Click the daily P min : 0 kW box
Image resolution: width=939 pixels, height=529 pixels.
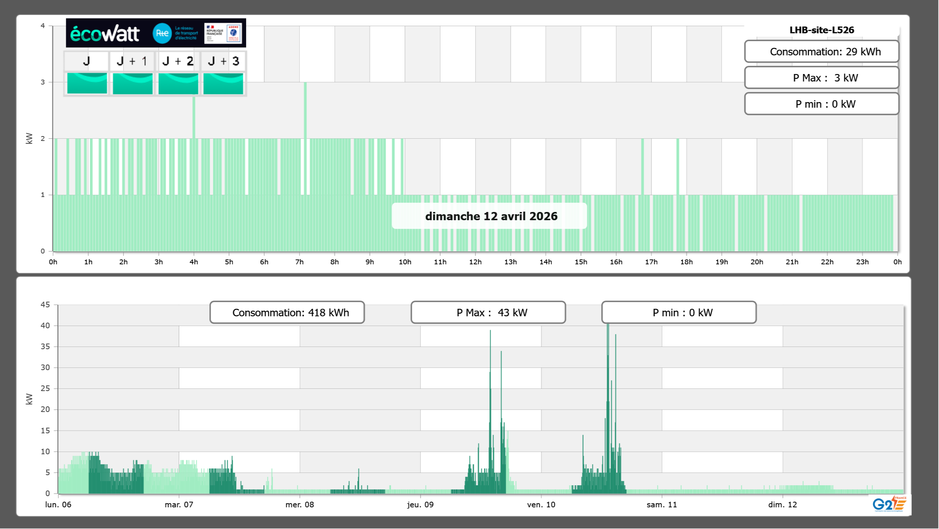click(821, 104)
